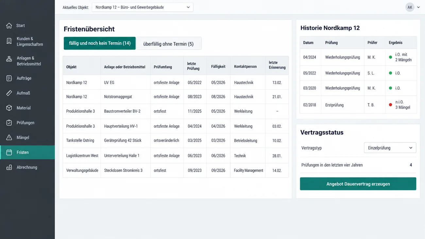Select the UV EG cell
The image size is (425, 239).
pos(126,83)
